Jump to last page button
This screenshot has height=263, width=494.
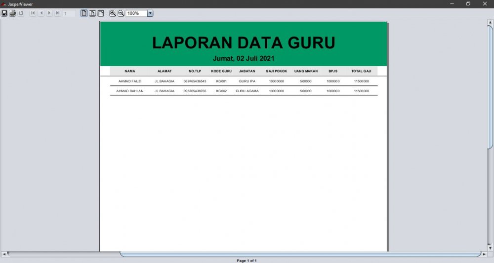58,13
